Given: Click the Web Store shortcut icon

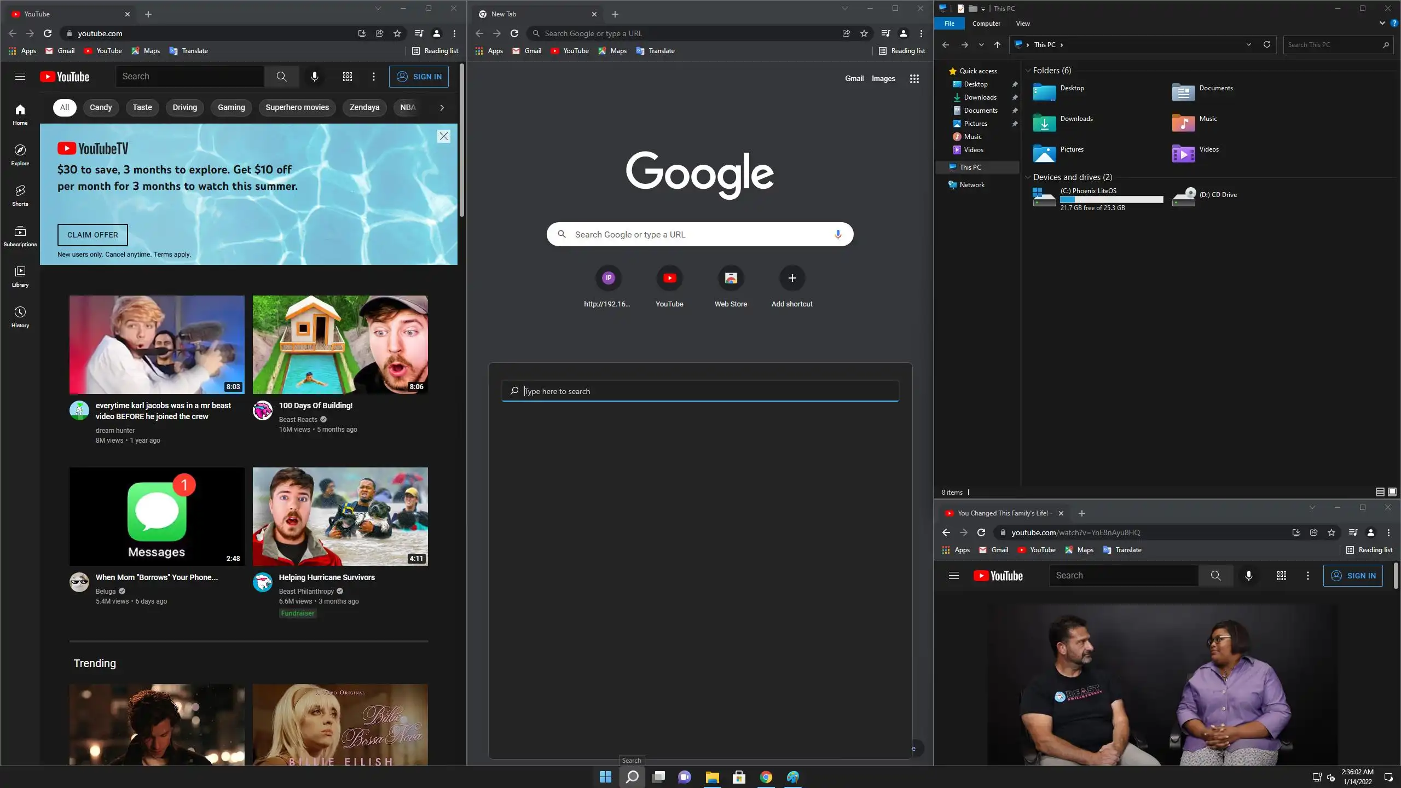Looking at the screenshot, I should pyautogui.click(x=731, y=279).
